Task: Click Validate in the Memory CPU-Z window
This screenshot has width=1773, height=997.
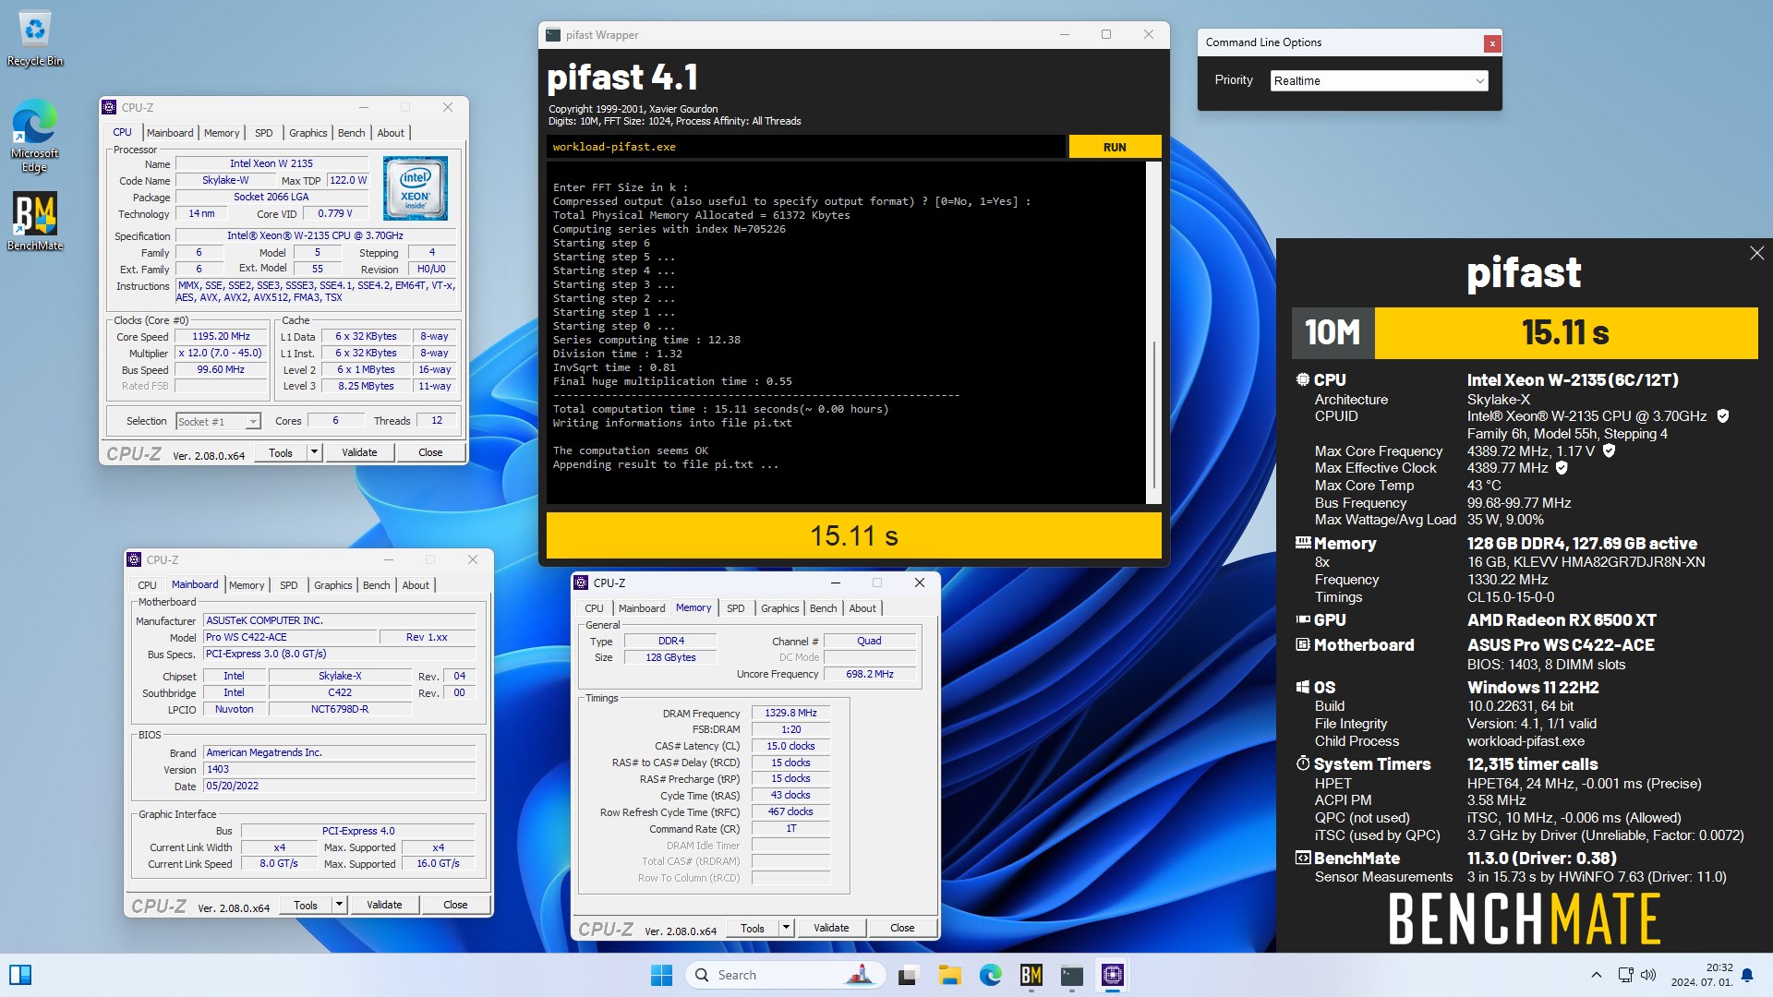Action: click(x=831, y=928)
